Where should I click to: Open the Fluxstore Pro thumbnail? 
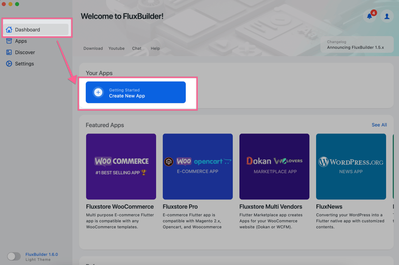coord(198,167)
